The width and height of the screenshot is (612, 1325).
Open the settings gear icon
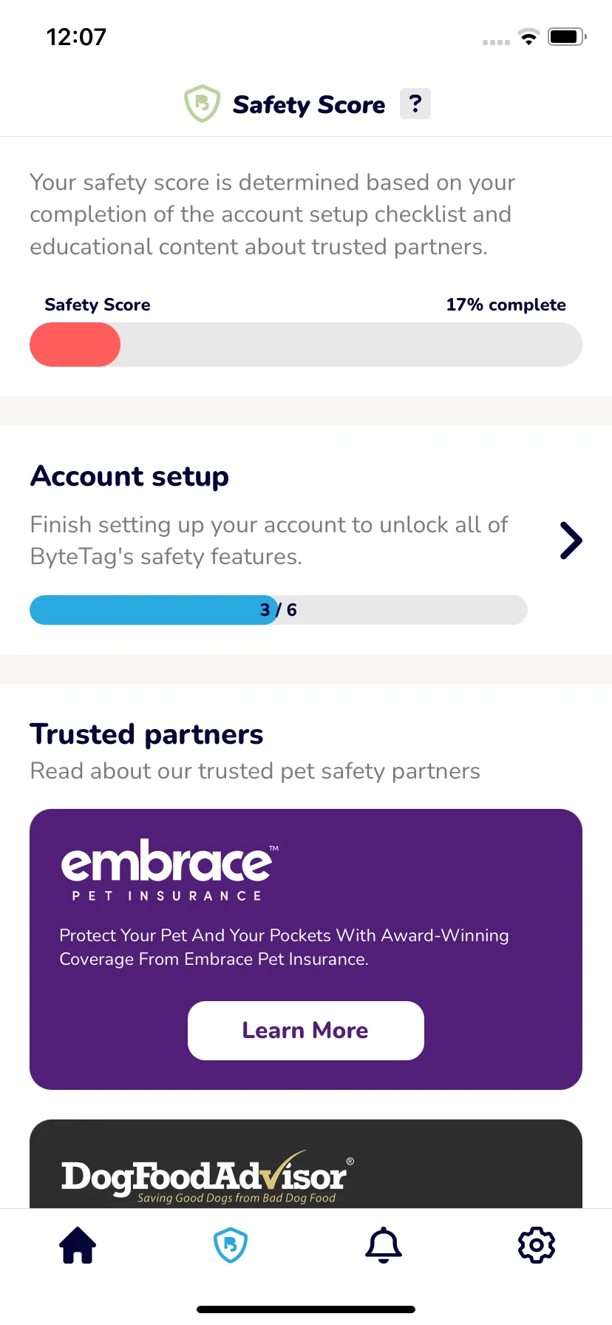click(x=537, y=1245)
